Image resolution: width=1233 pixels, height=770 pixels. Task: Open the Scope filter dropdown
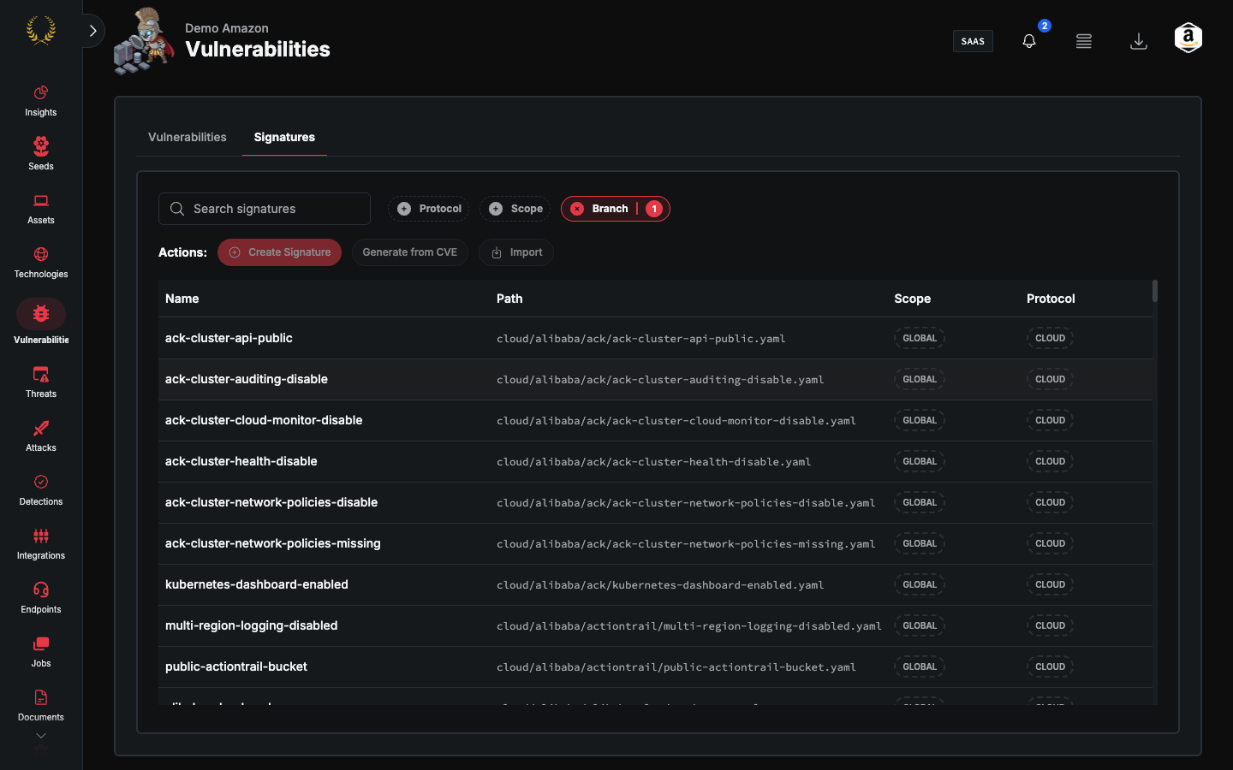point(515,209)
